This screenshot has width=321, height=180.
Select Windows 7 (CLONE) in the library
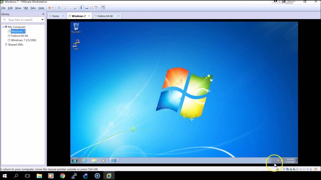coord(24,40)
